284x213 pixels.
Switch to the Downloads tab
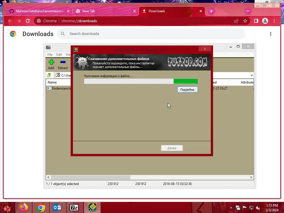[172, 11]
